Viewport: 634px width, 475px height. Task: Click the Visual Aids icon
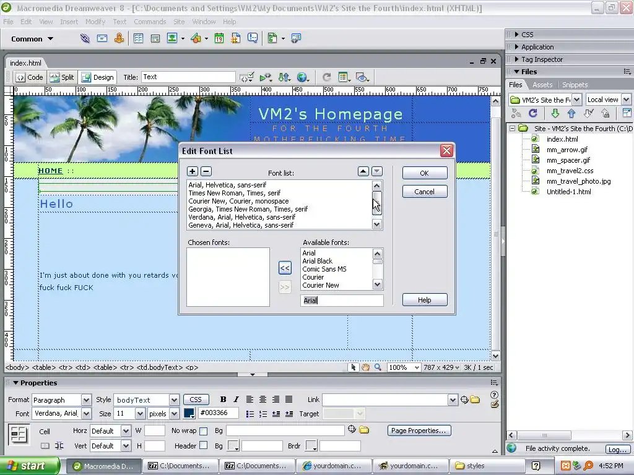tap(362, 77)
